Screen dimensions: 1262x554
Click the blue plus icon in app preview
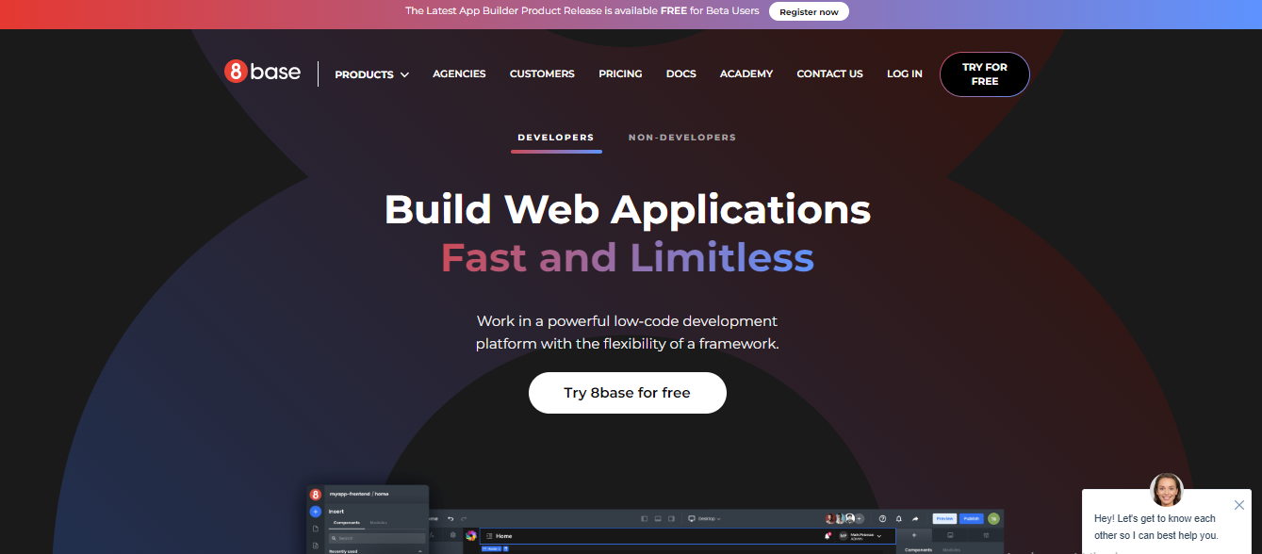point(315,512)
